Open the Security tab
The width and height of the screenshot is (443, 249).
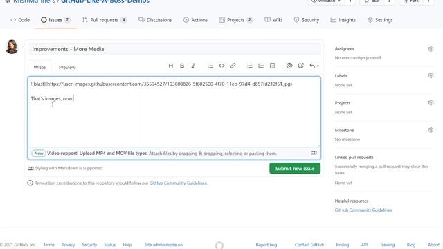306,20
